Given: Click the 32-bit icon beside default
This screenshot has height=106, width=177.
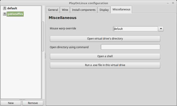Looking at the screenshot, I should pos(5,8).
